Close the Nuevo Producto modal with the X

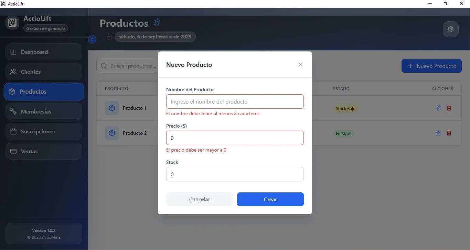coord(300,64)
